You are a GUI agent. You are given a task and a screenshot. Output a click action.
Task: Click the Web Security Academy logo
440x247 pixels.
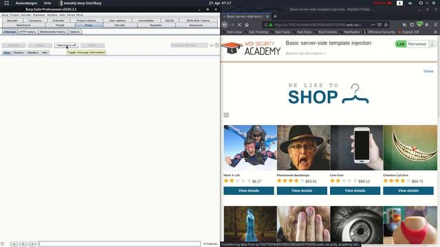coord(250,48)
